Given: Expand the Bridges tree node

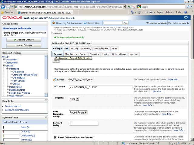Looking at the screenshot, I should pos(11,84).
